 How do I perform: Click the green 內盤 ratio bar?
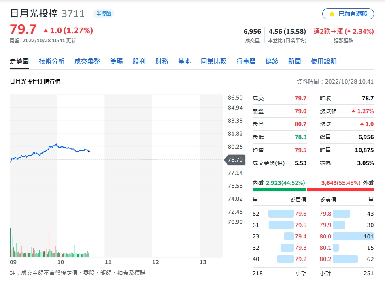pos(279,190)
